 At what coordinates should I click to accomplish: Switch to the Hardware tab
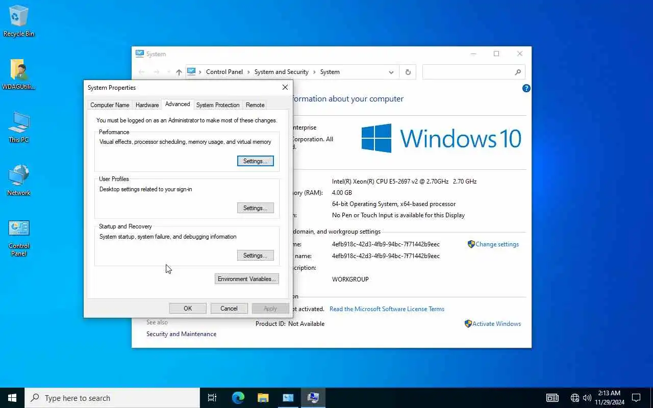pyautogui.click(x=147, y=105)
